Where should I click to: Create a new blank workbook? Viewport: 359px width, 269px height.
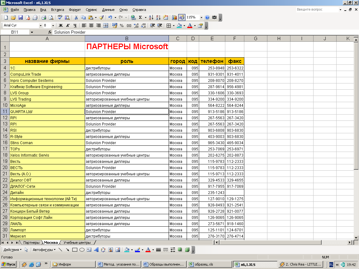(x=6, y=17)
